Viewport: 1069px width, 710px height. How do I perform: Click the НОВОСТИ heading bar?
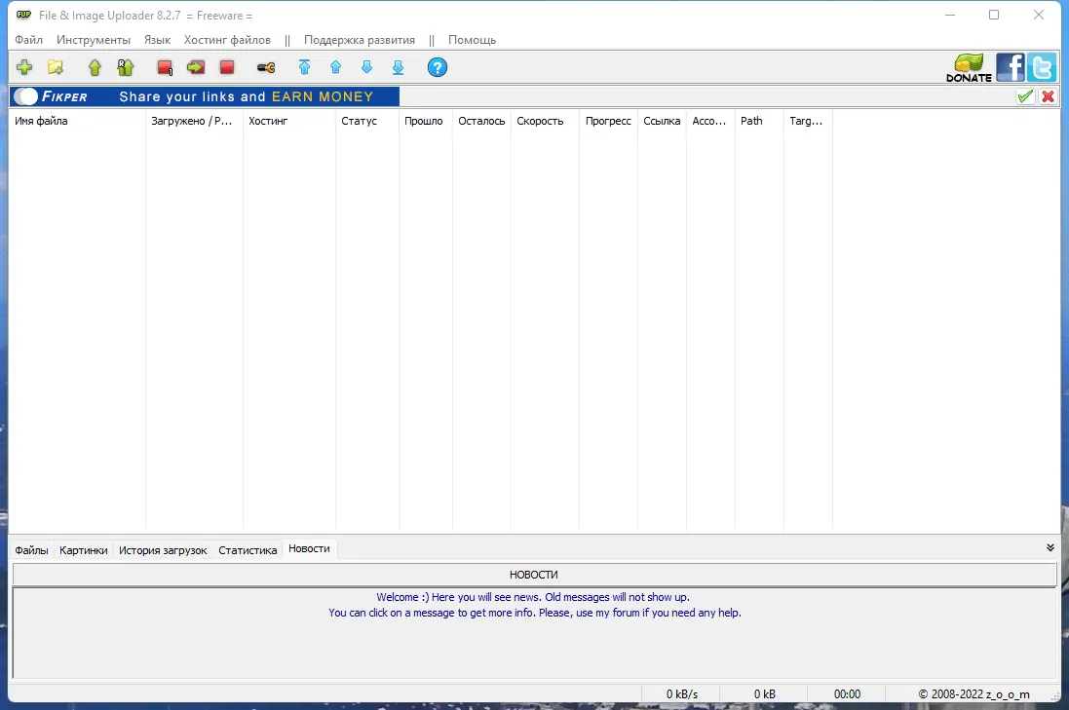(534, 575)
